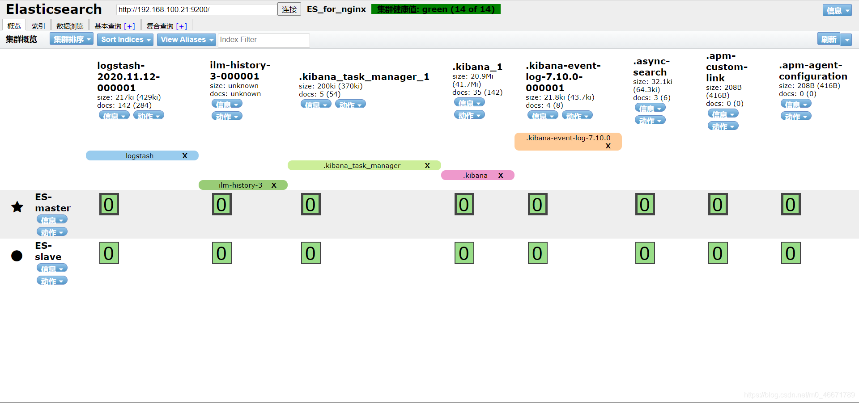Select ES-slave shard 0 of .async-search
This screenshot has height=403, width=859.
645,253
